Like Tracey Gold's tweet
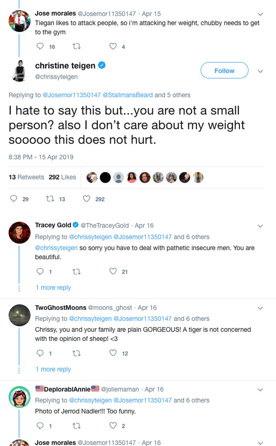This screenshot has height=446, width=276. pyautogui.click(x=113, y=271)
